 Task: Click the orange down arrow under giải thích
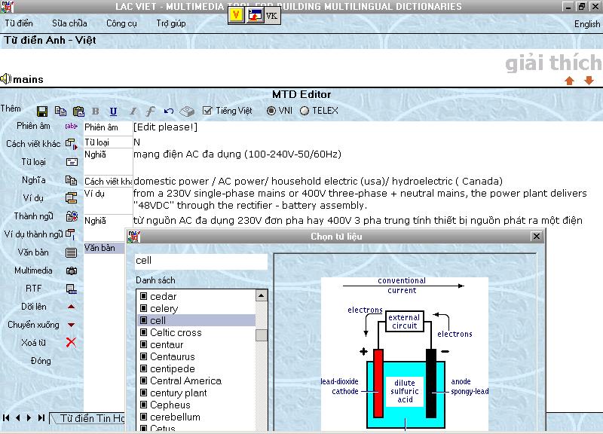(x=589, y=81)
